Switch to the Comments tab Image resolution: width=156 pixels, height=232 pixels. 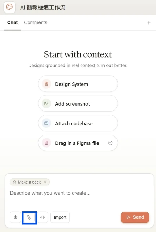pos(35,22)
